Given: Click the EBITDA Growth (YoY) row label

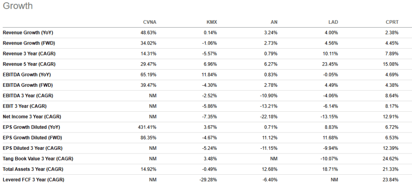Looking at the screenshot, I should (27, 74).
